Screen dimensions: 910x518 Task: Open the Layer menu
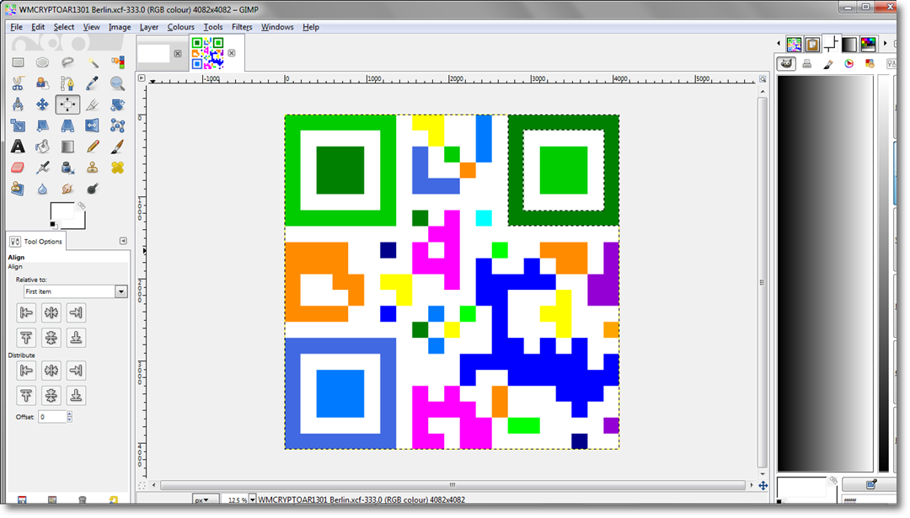click(148, 27)
